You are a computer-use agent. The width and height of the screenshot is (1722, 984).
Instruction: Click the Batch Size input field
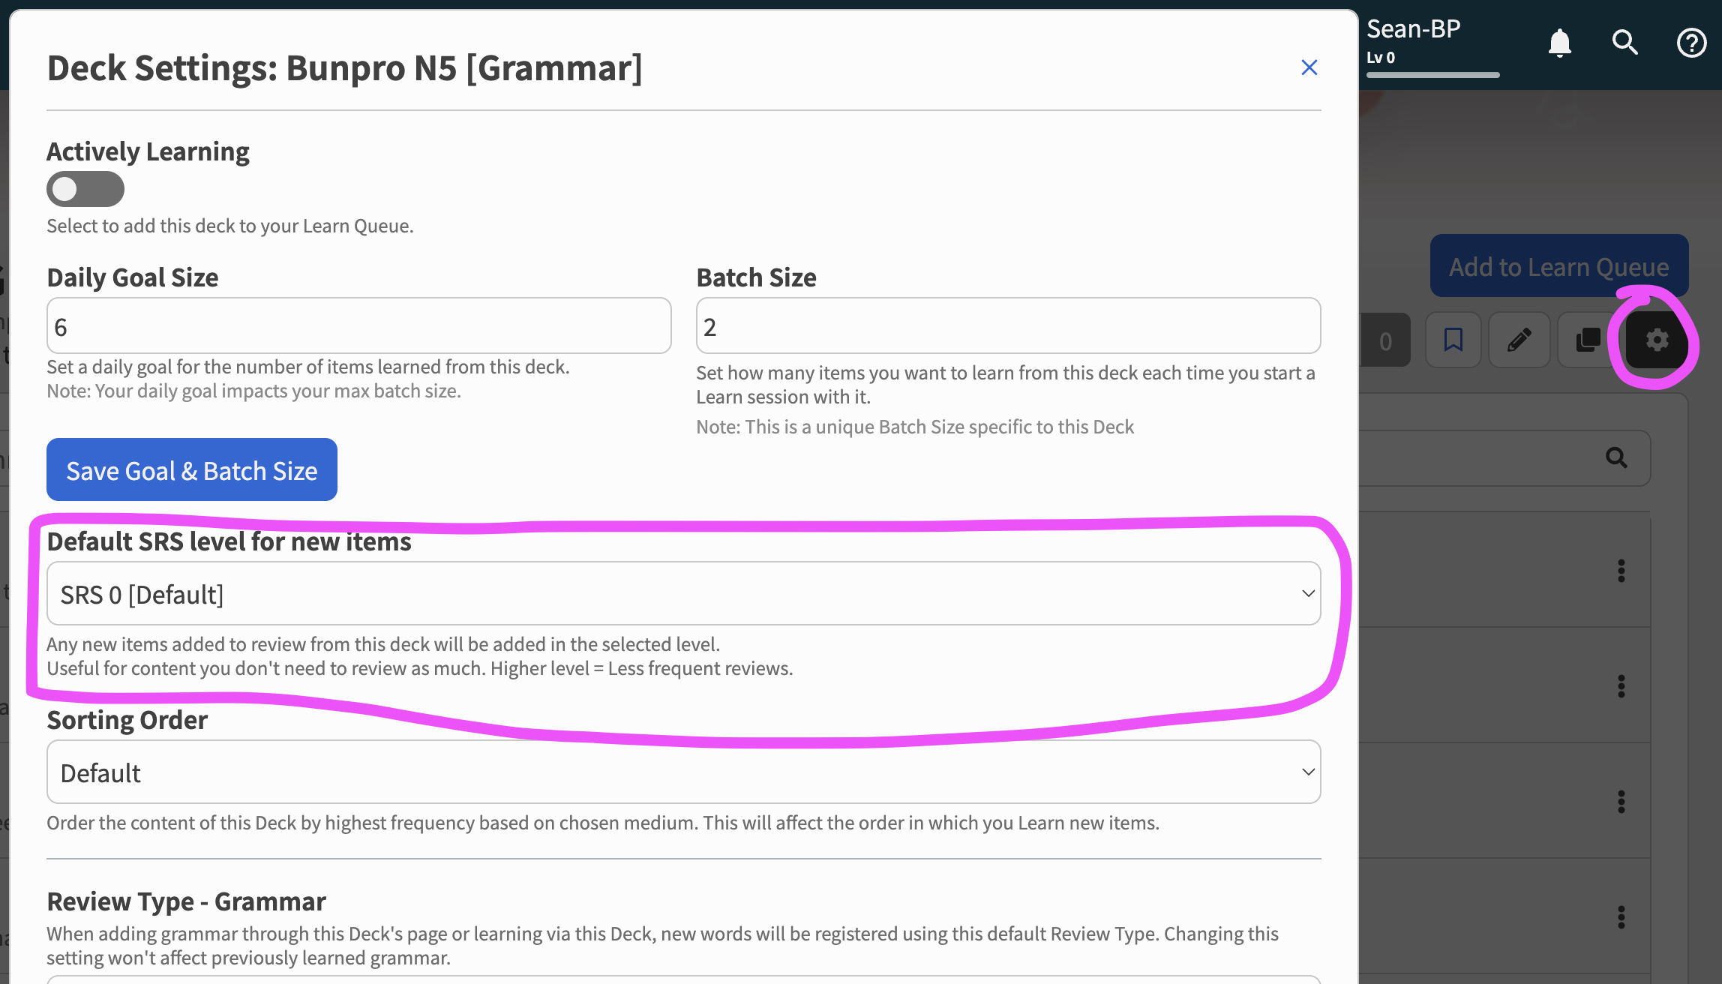[1008, 326]
